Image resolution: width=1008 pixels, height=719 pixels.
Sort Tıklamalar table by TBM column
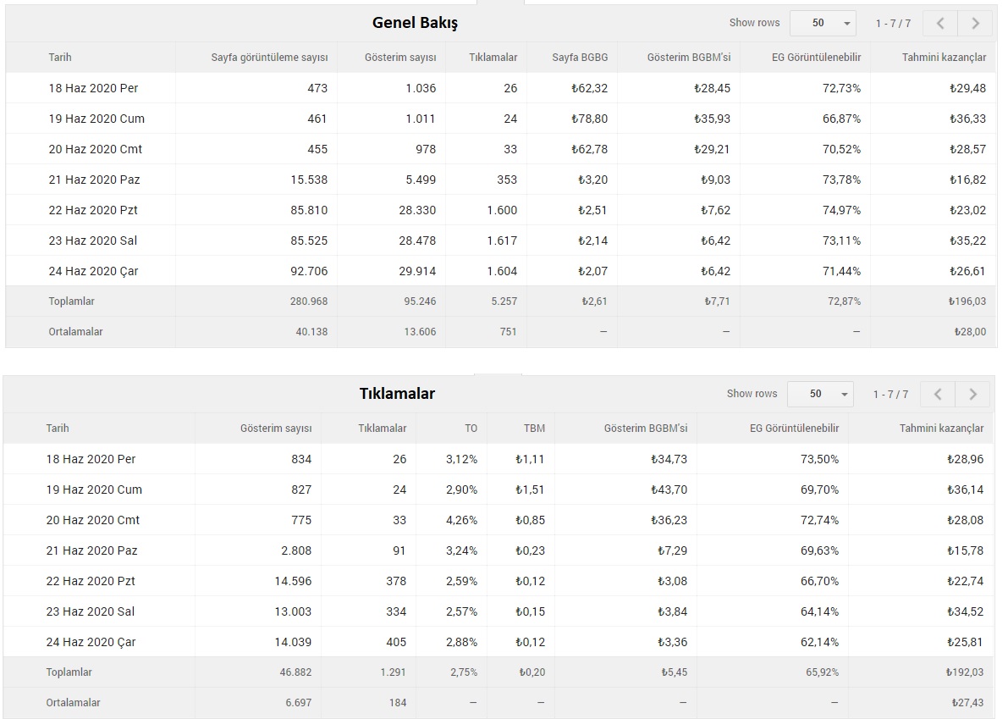(534, 429)
